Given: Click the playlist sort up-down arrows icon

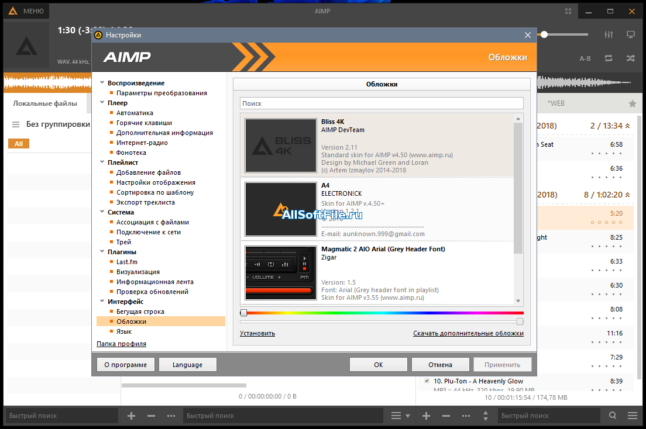Looking at the screenshot, I should point(486,416).
